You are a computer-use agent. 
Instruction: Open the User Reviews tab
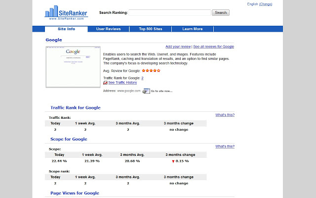coord(108,29)
